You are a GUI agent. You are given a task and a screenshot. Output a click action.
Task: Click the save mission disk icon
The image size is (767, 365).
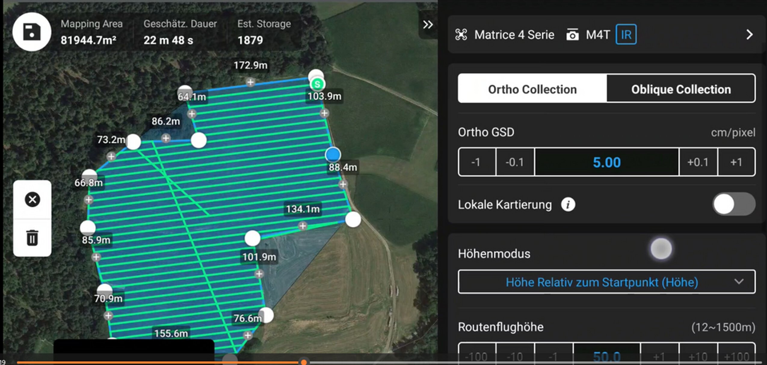pyautogui.click(x=32, y=32)
